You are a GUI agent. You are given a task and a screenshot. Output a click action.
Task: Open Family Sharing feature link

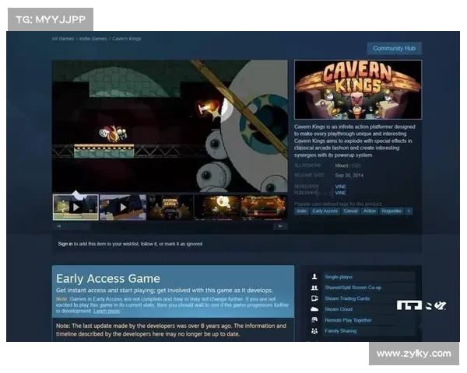click(x=341, y=331)
